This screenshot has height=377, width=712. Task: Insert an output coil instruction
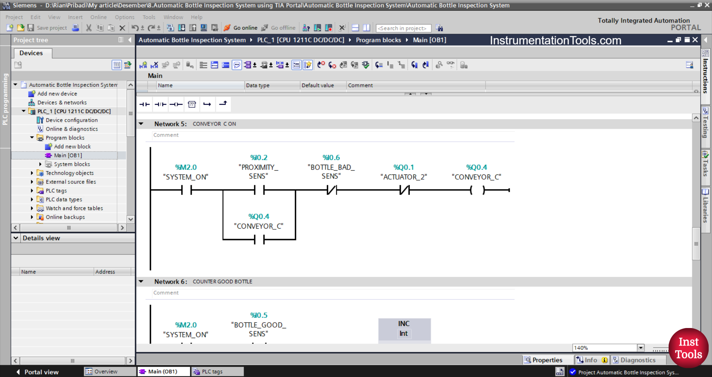[177, 104]
